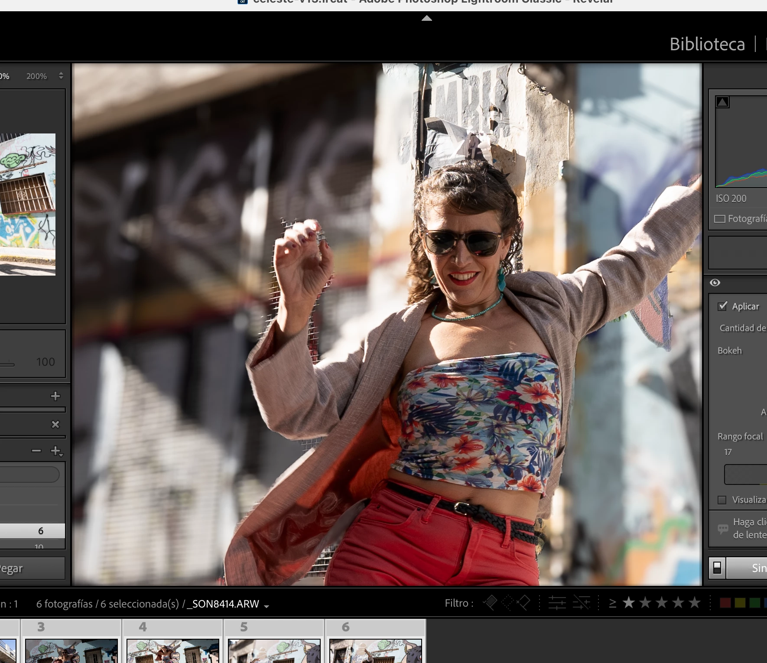Click the X icon to clear history
The height and width of the screenshot is (663, 767).
pos(55,425)
